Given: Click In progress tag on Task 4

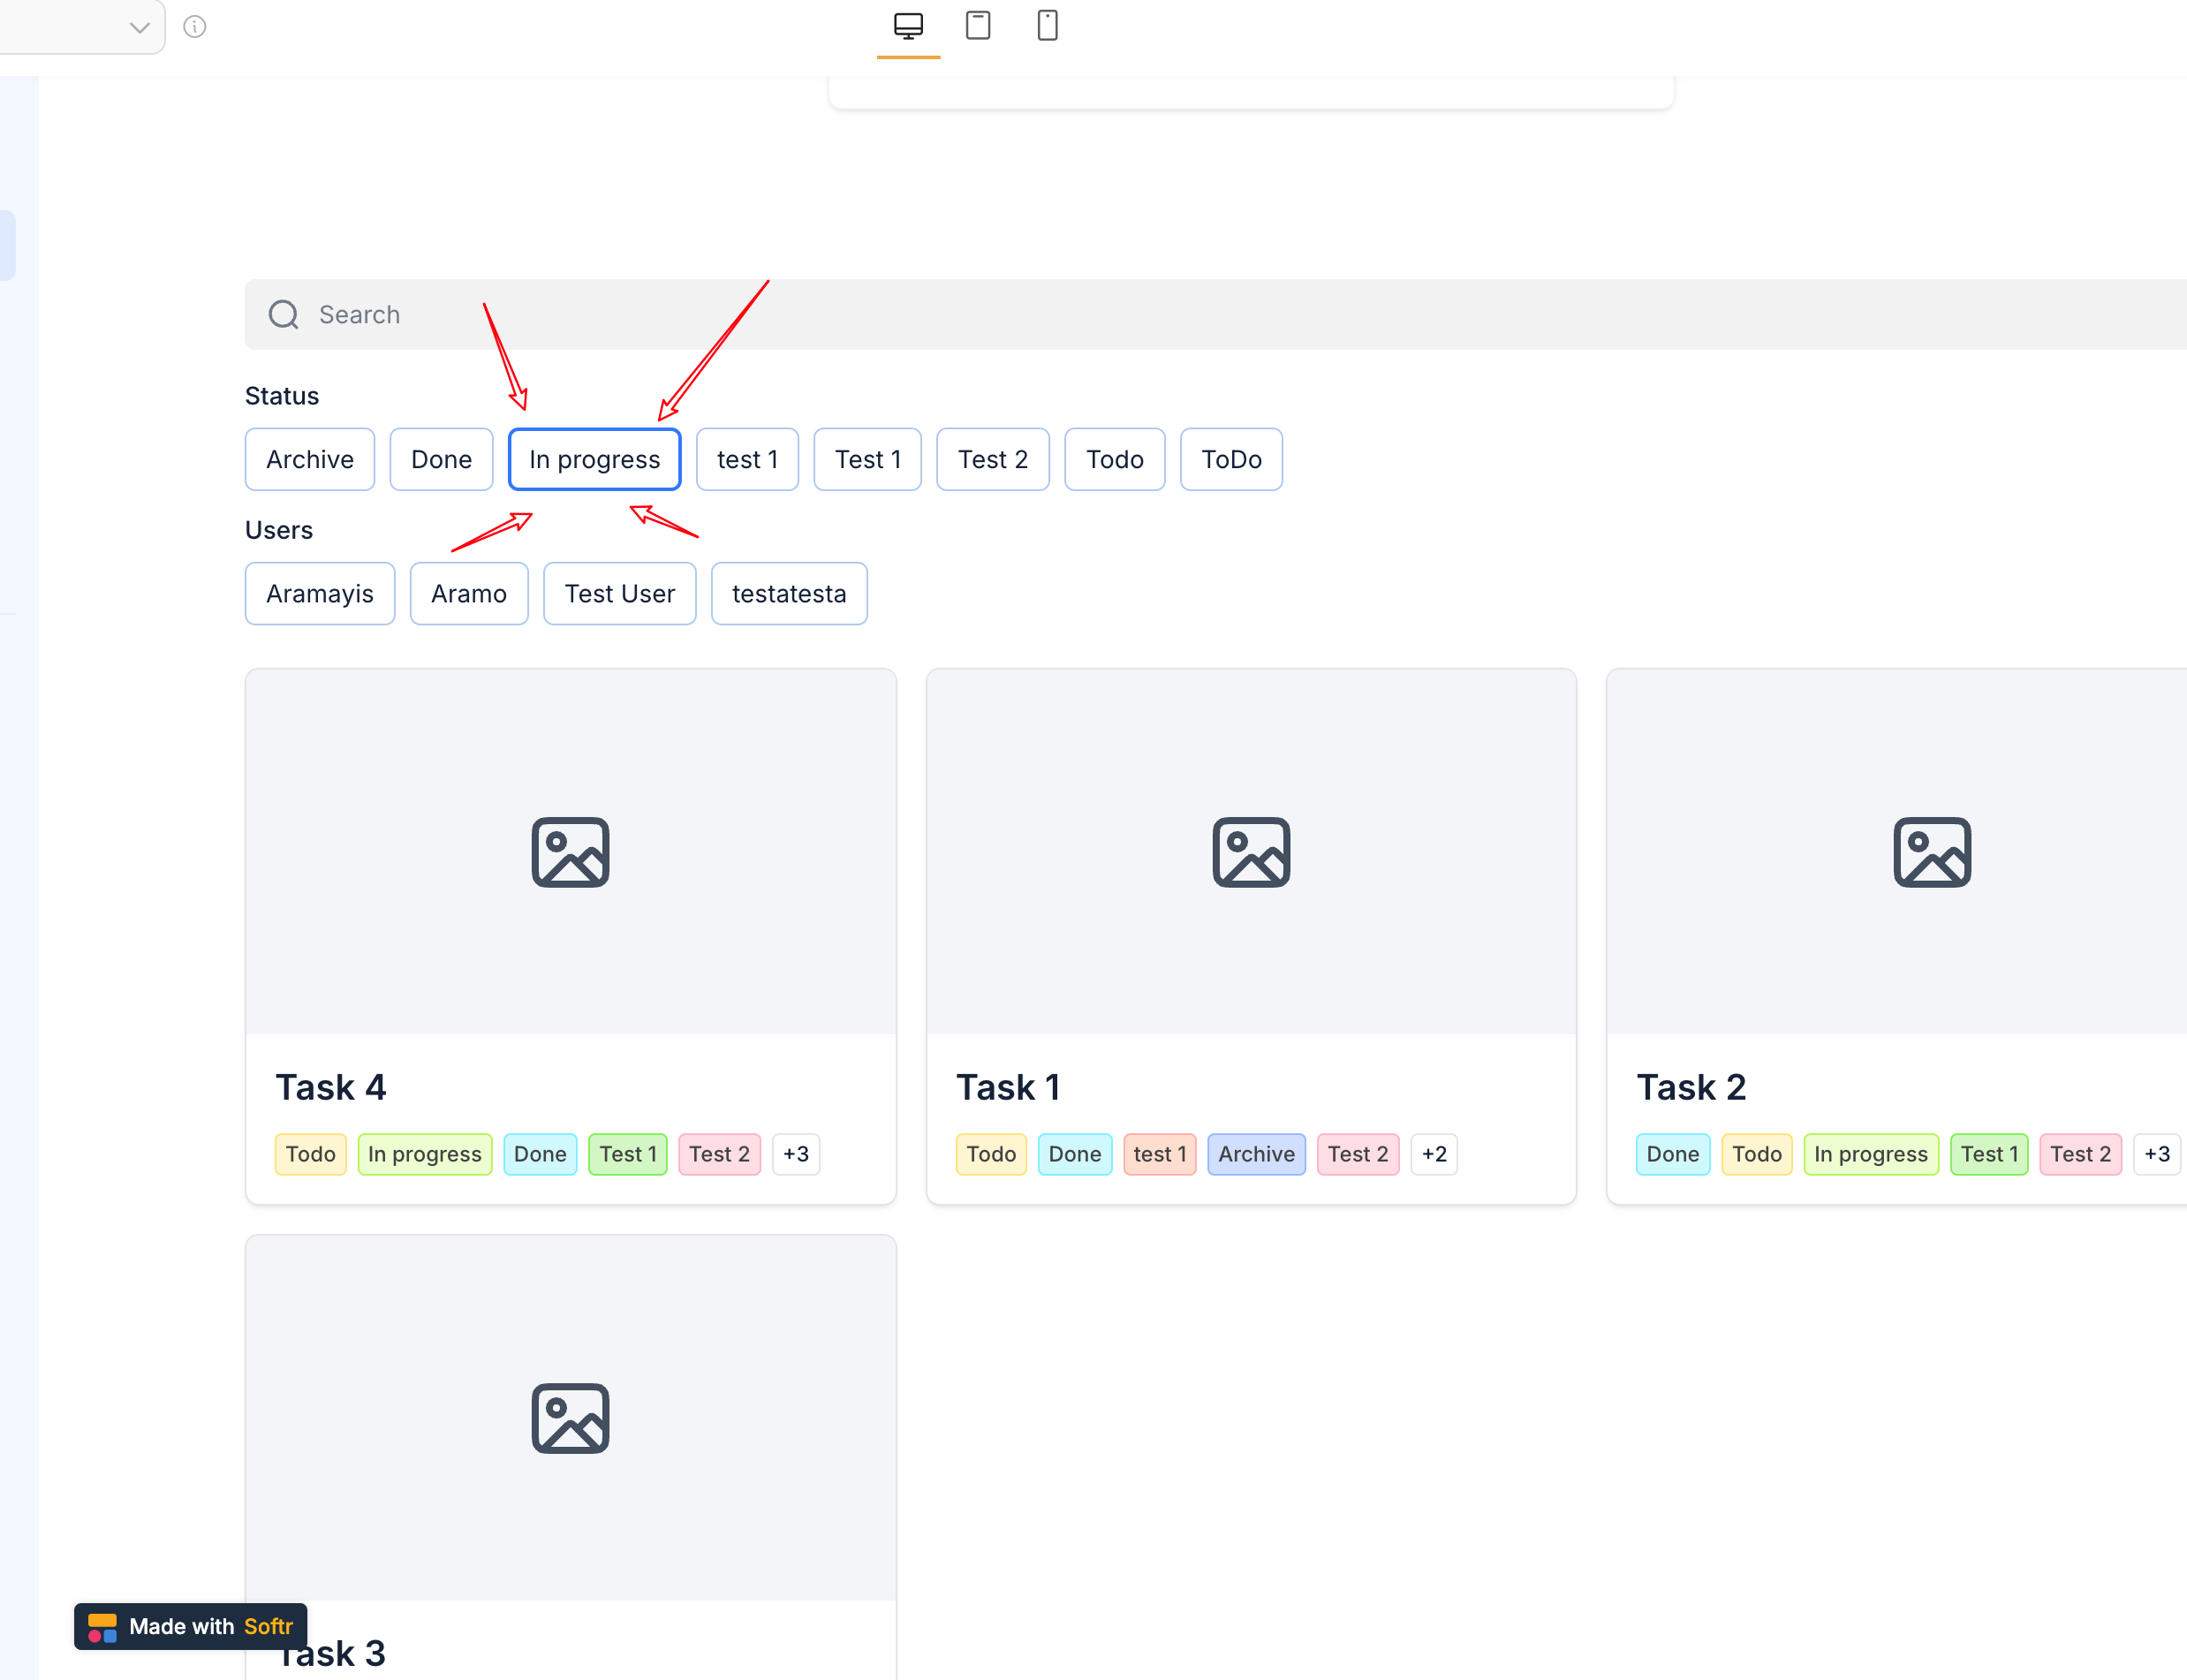Looking at the screenshot, I should tap(425, 1154).
